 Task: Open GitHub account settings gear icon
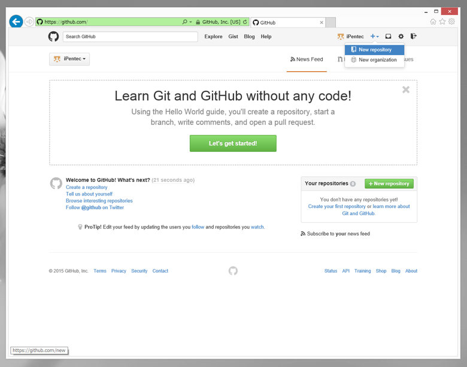[401, 36]
